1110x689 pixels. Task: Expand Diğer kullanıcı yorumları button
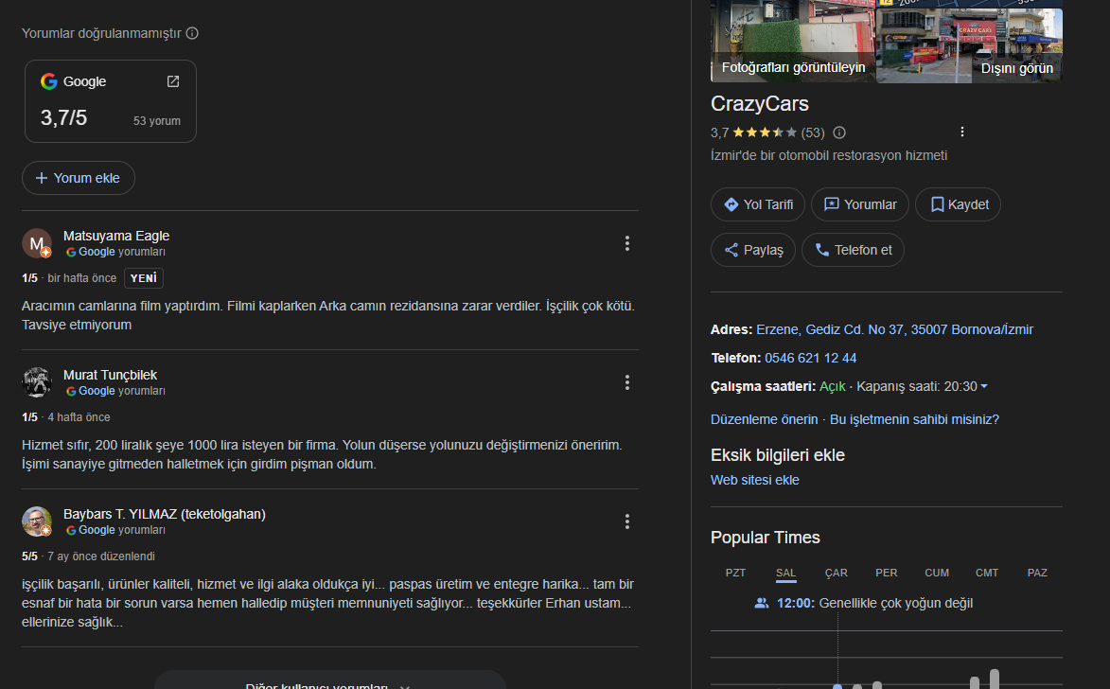click(x=330, y=681)
